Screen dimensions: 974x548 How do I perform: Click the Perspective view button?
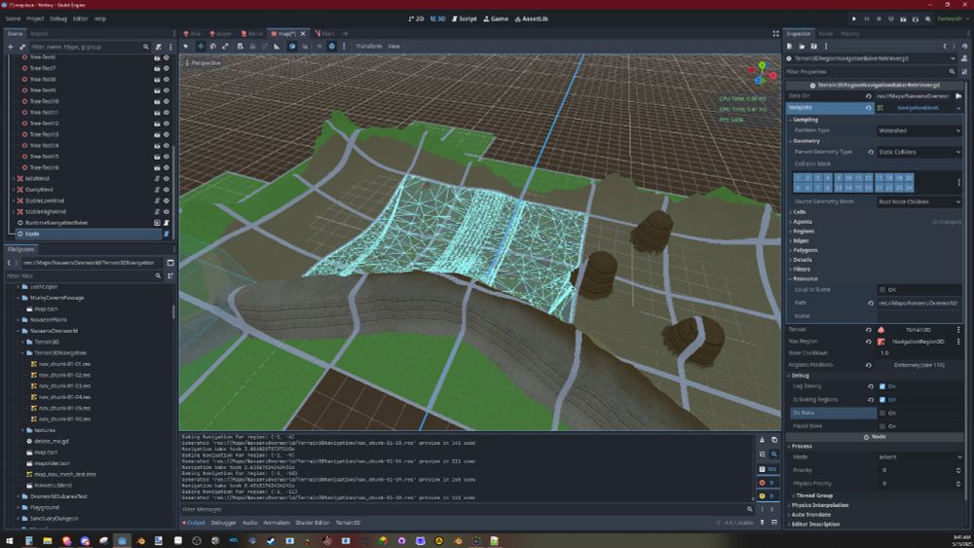click(x=206, y=63)
